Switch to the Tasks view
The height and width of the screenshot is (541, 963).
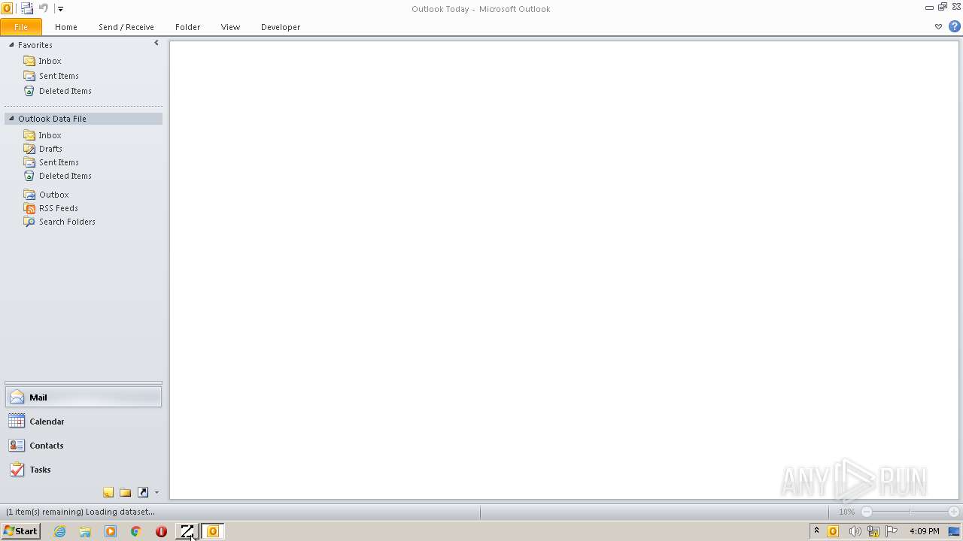(84, 470)
